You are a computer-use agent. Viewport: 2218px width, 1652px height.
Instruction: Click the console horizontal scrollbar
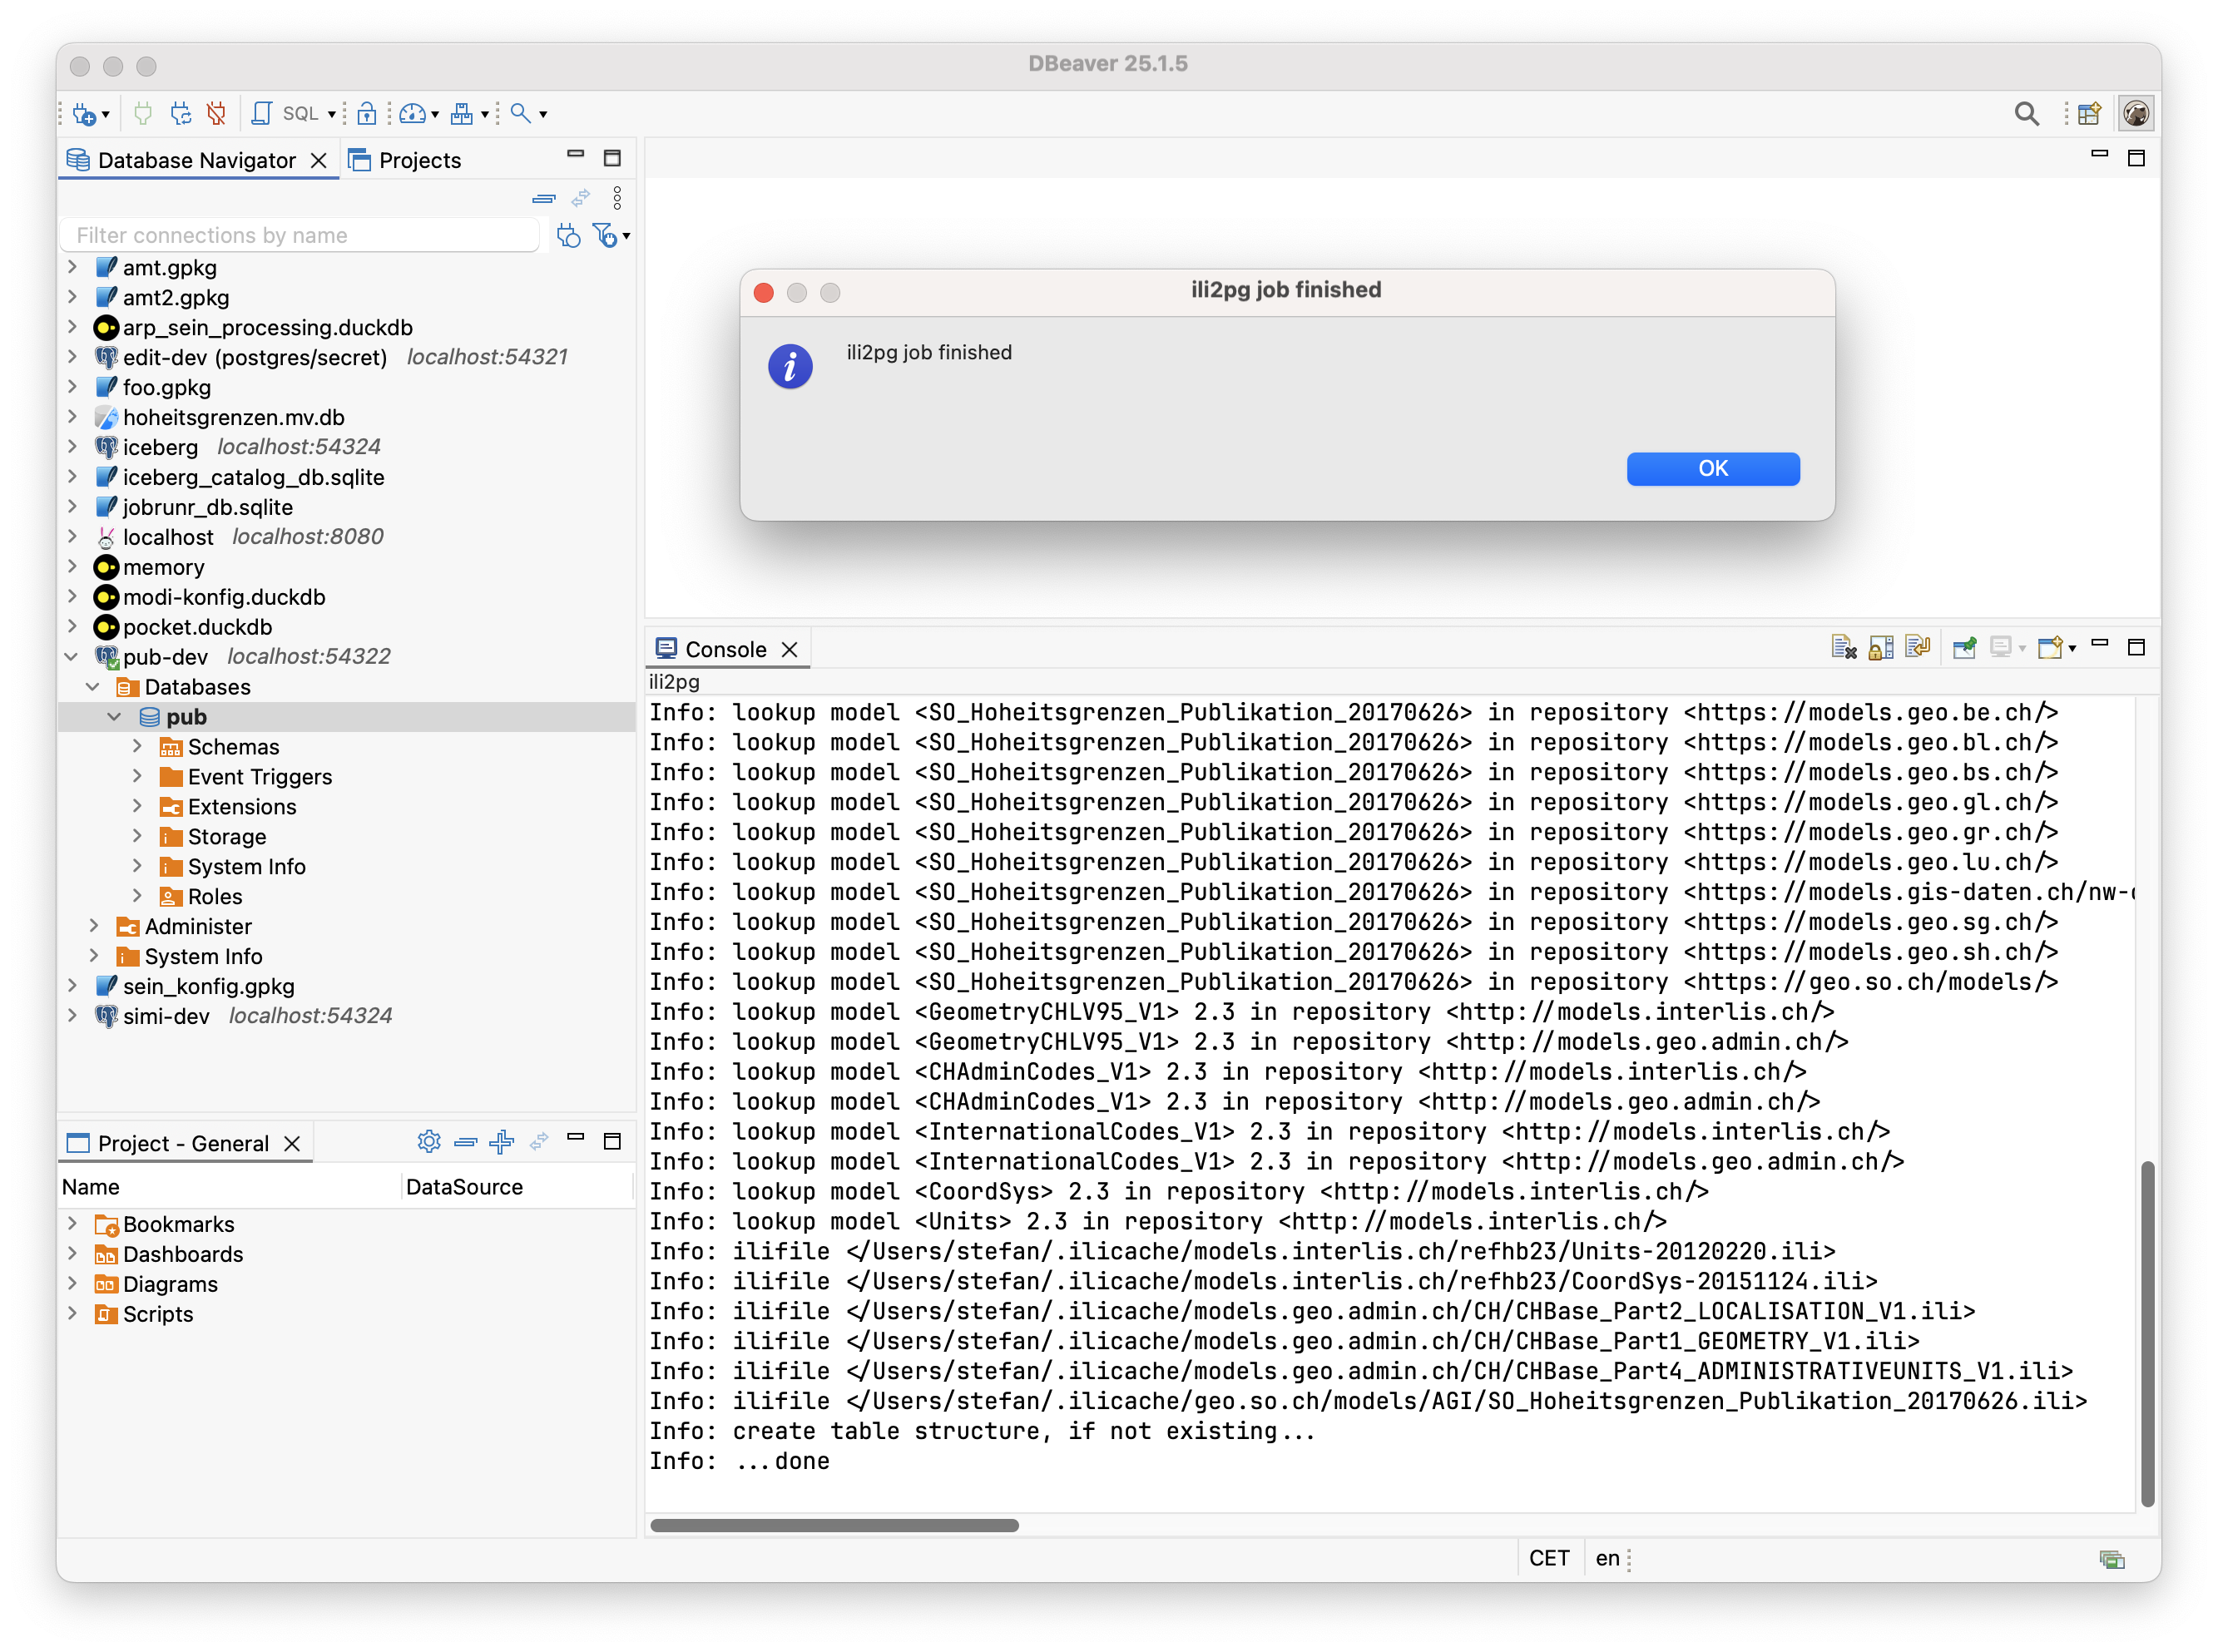click(x=834, y=1525)
